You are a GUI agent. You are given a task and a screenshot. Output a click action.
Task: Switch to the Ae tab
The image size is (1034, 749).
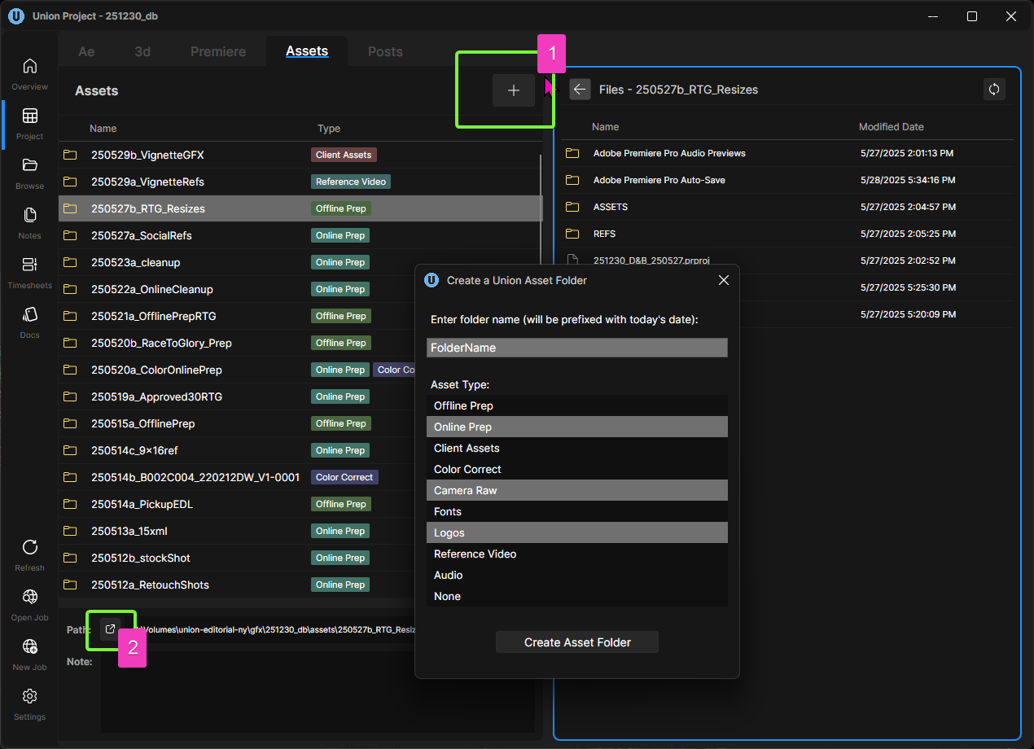(86, 51)
